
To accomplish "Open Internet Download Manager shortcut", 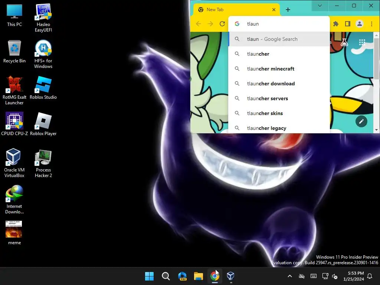I will (x=14, y=200).
